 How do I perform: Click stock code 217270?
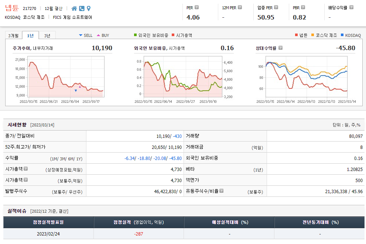click(x=30, y=8)
